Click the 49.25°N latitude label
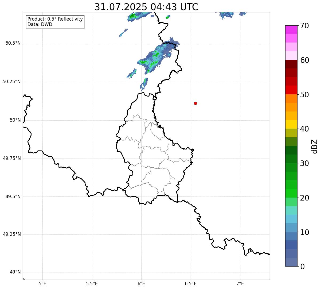The height and width of the screenshot is (289, 321). click(12, 234)
